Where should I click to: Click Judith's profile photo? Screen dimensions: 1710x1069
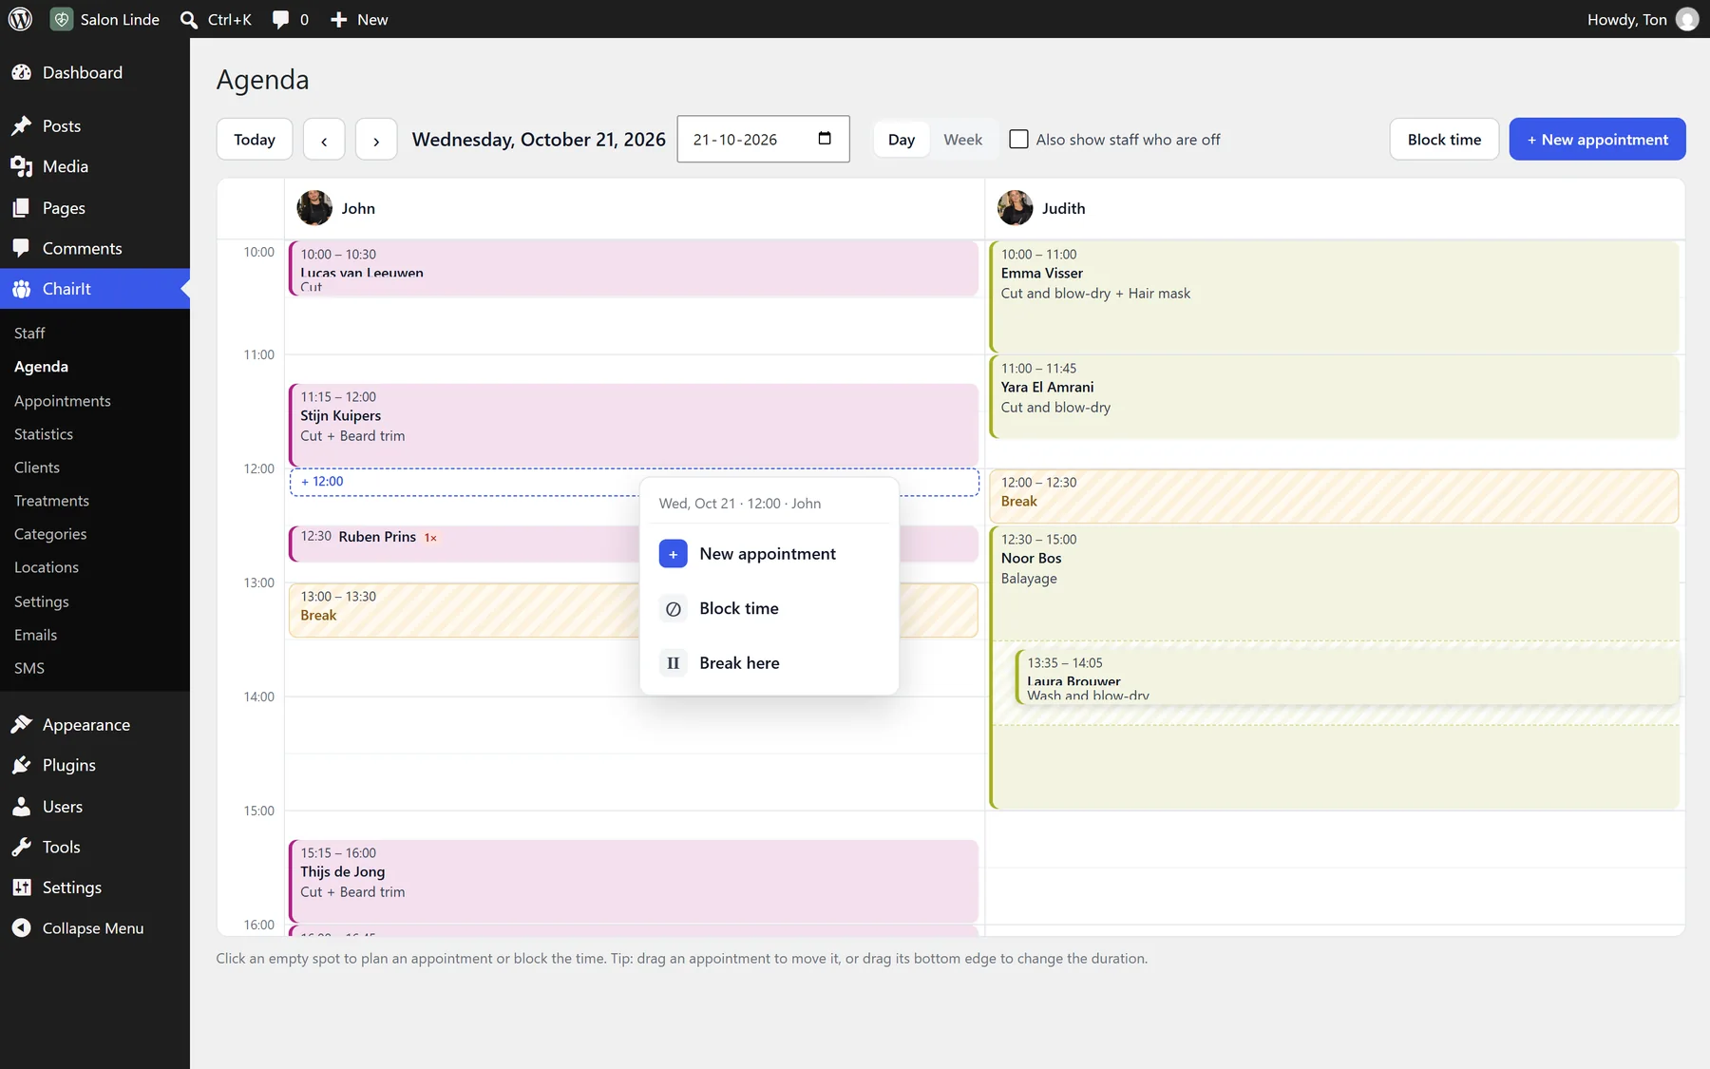click(1015, 208)
